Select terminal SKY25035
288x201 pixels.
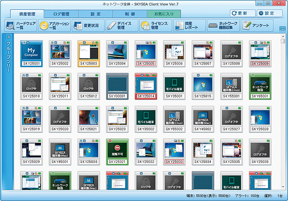(x=231, y=152)
